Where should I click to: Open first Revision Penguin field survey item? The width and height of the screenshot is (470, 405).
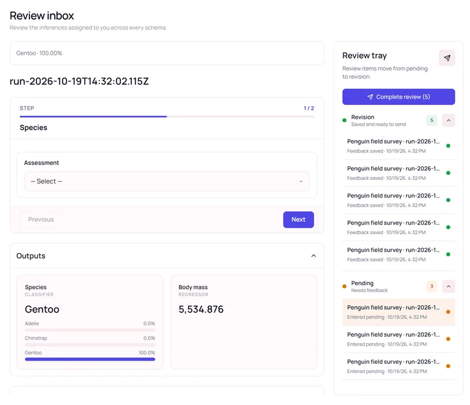(x=398, y=146)
